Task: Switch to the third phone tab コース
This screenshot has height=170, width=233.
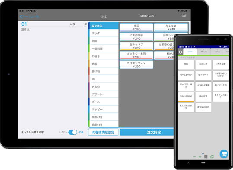Action: coord(217,51)
